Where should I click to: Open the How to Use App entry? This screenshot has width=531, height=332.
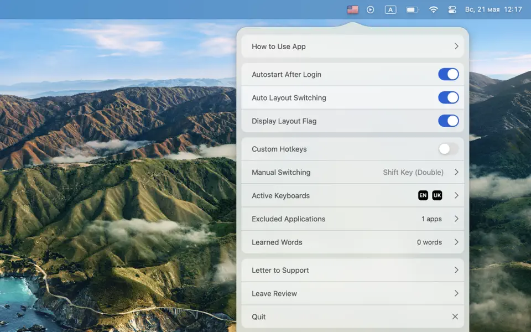click(353, 46)
